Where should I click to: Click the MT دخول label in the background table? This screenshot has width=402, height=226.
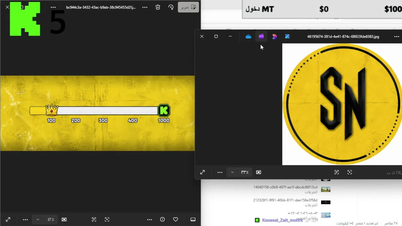point(260,9)
